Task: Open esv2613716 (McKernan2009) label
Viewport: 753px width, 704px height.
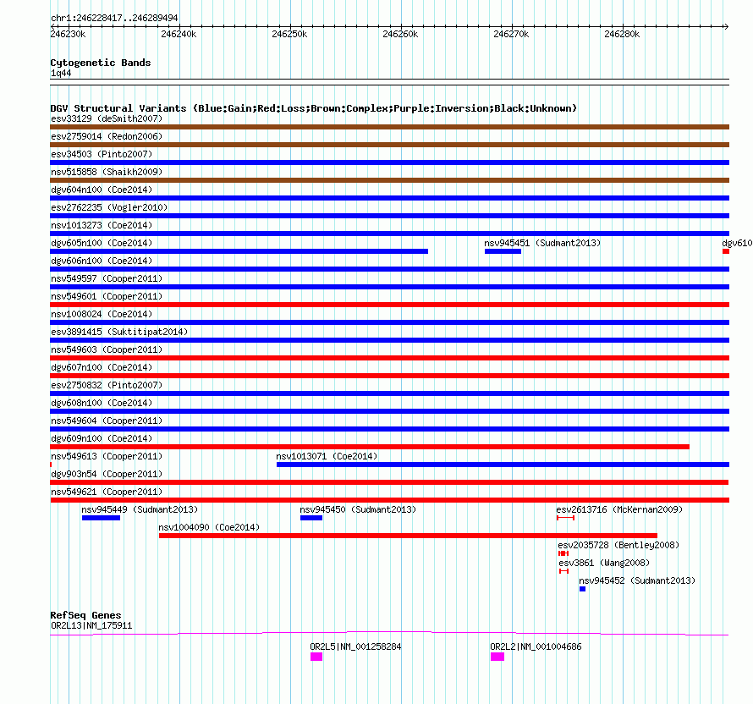Action: click(x=619, y=509)
